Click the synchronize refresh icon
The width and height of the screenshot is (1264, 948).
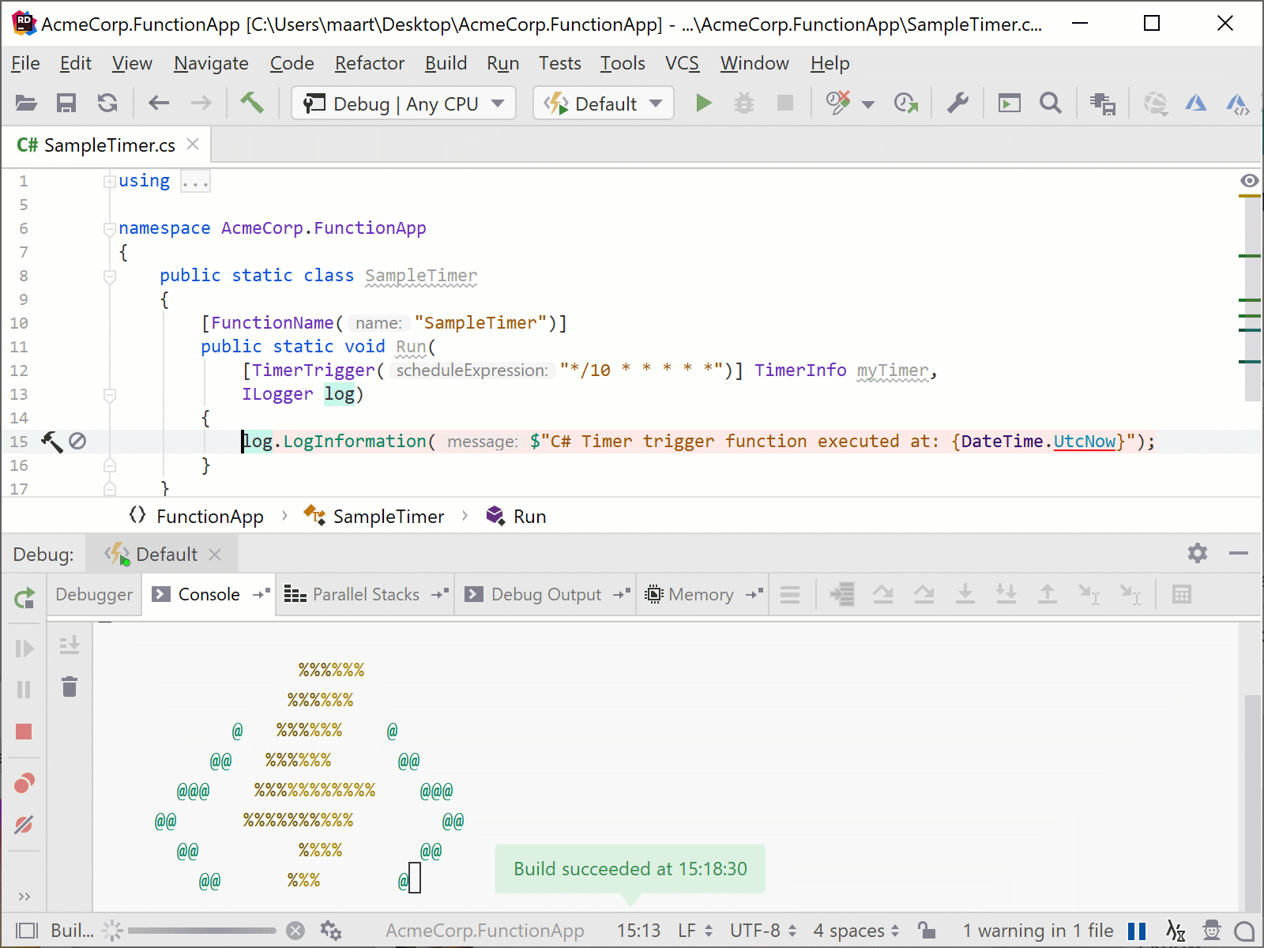click(107, 103)
